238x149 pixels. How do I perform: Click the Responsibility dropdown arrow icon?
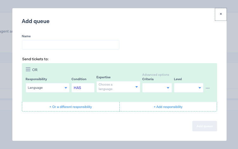pyautogui.click(x=66, y=88)
